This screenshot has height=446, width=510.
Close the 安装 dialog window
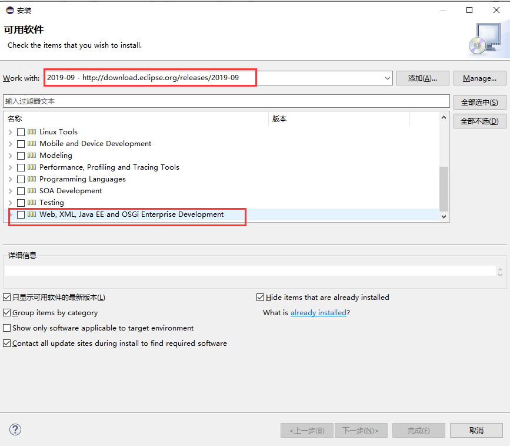coord(496,10)
